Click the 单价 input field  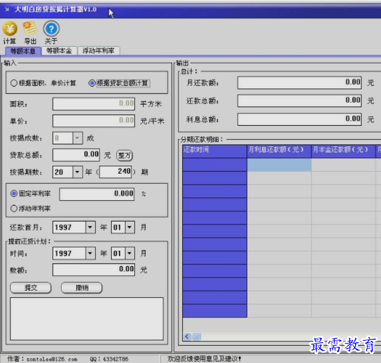click(x=94, y=121)
